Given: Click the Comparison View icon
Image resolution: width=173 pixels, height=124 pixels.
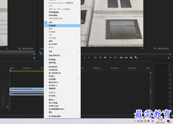Looking at the screenshot, I should tap(136, 58).
